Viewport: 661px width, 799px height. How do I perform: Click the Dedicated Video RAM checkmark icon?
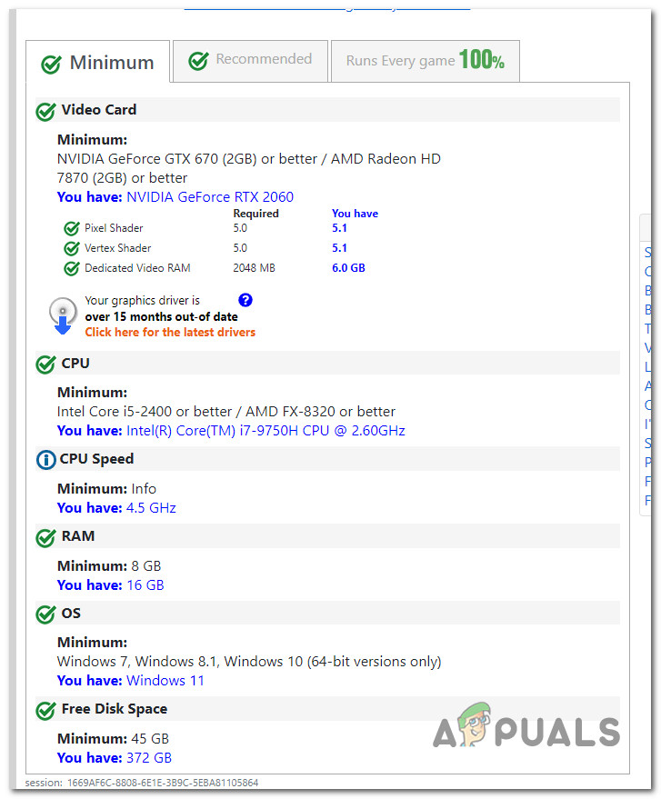click(72, 268)
